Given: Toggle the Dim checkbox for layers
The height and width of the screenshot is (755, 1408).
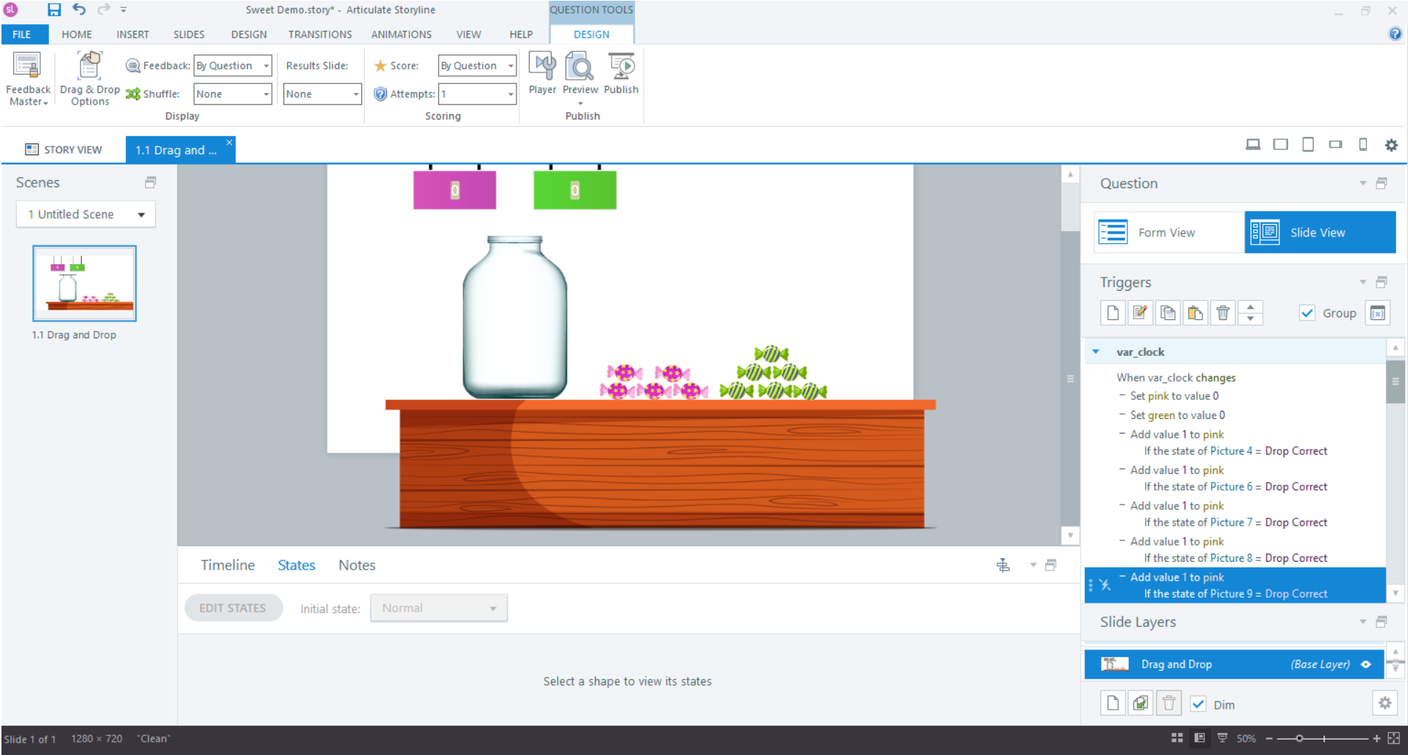Looking at the screenshot, I should [1198, 704].
